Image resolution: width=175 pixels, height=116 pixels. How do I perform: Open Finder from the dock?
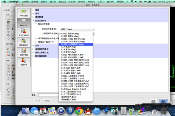[25, 111]
